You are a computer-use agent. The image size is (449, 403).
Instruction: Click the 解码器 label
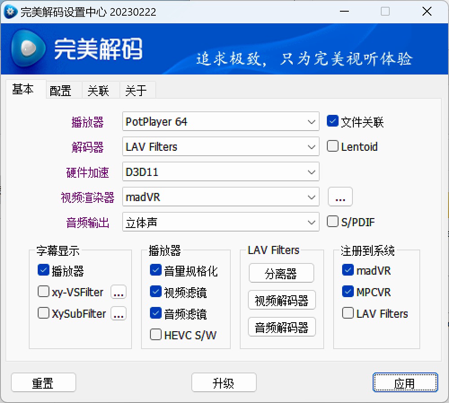pos(88,147)
